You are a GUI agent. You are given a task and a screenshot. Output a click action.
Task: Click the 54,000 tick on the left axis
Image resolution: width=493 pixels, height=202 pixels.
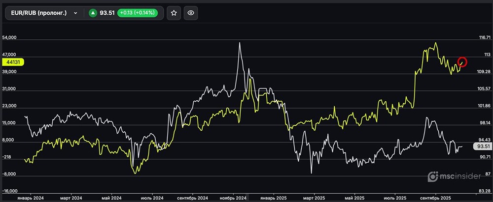(9, 38)
